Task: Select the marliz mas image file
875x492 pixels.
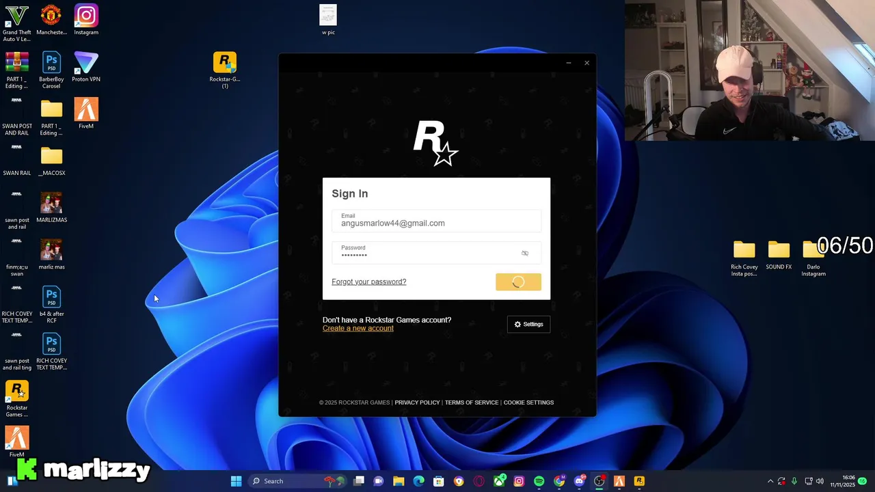Action: point(51,254)
